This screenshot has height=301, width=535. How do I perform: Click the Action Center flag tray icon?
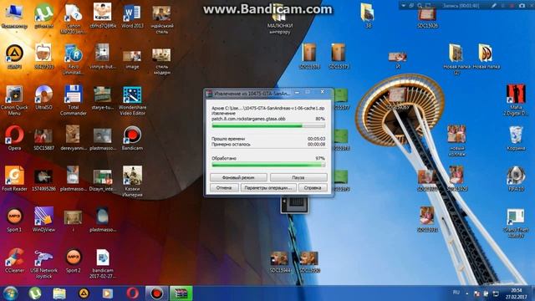(x=477, y=293)
